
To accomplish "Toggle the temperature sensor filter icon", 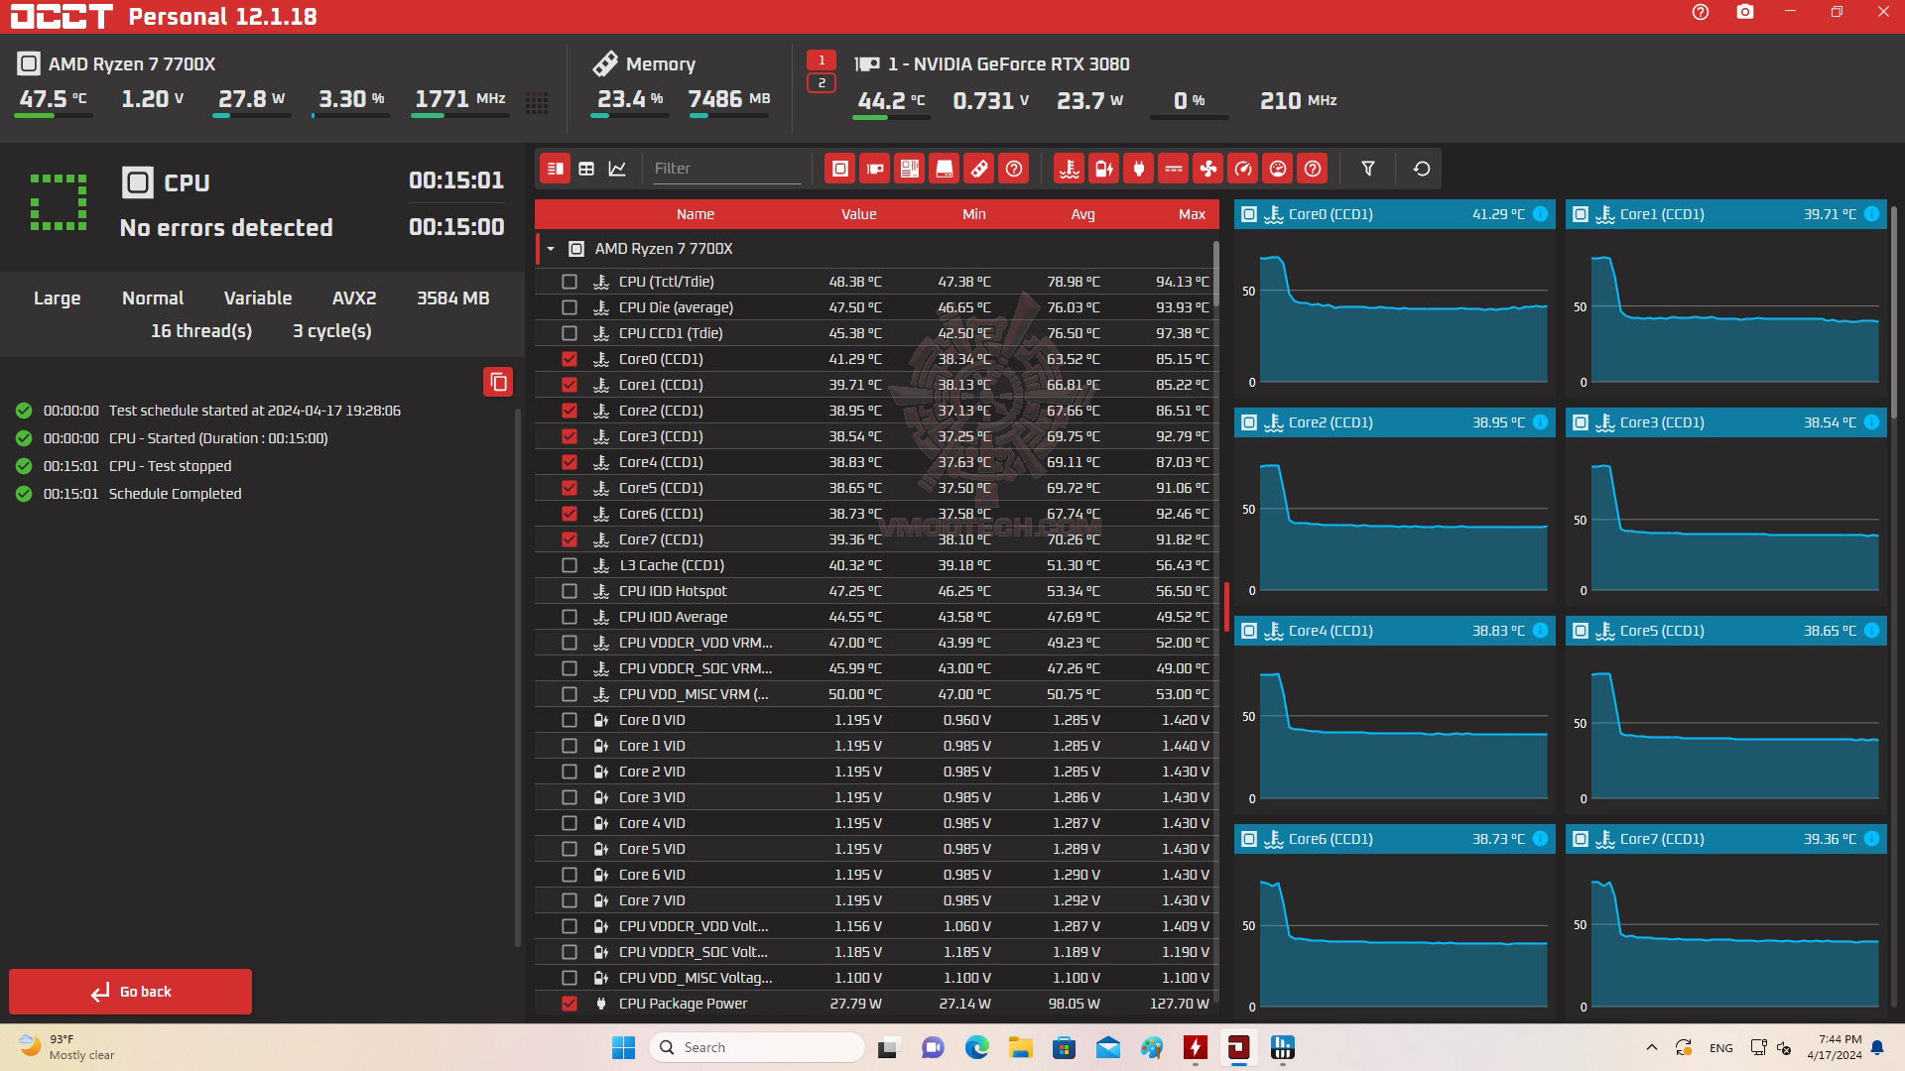I will pyautogui.click(x=1069, y=169).
